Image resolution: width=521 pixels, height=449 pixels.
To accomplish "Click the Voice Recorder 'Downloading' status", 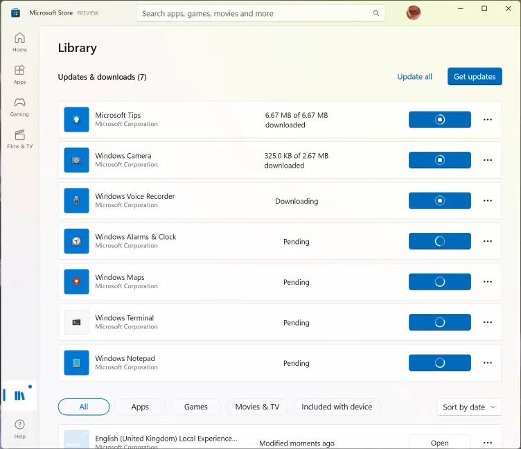I will coord(297,201).
